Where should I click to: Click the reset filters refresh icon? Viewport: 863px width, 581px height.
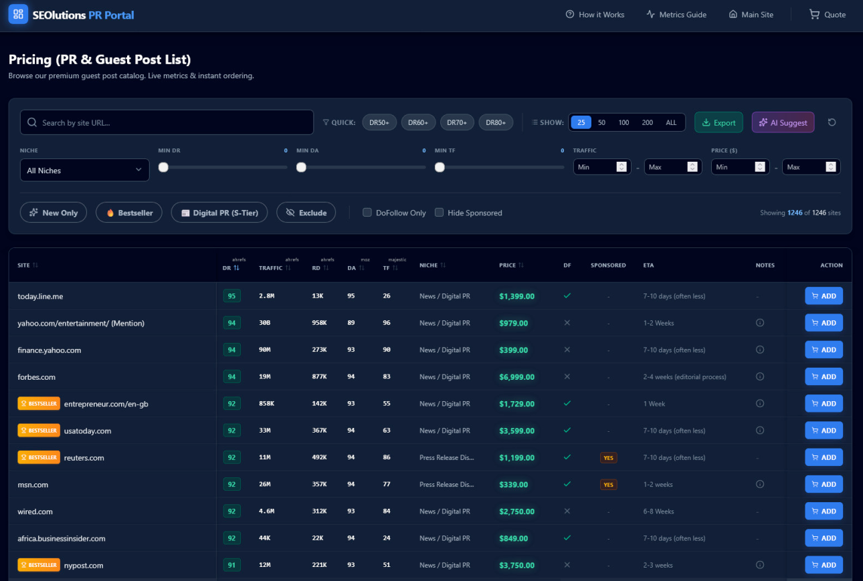832,122
